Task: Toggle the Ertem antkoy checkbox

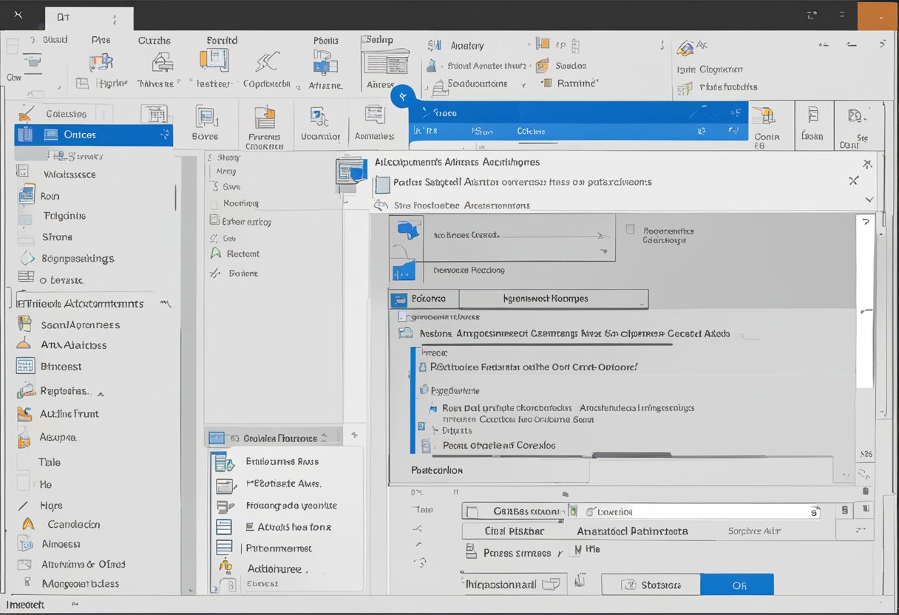Action: point(214,220)
